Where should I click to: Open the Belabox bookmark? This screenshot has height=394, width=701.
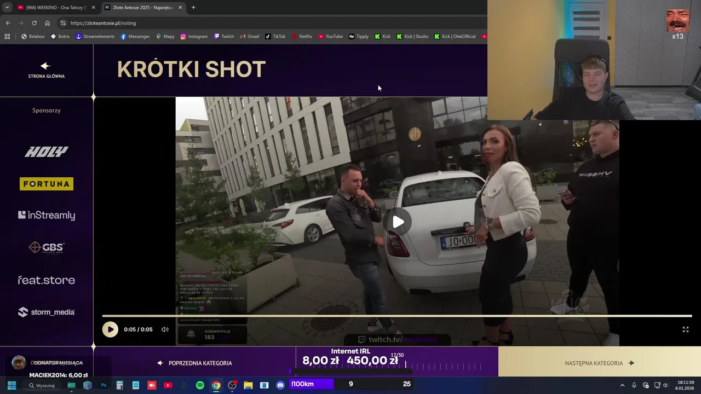[x=33, y=37]
